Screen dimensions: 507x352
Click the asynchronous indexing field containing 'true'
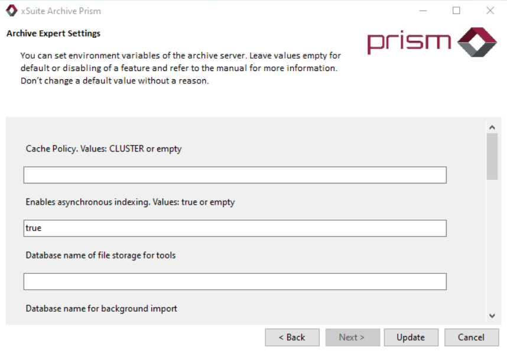coord(235,228)
